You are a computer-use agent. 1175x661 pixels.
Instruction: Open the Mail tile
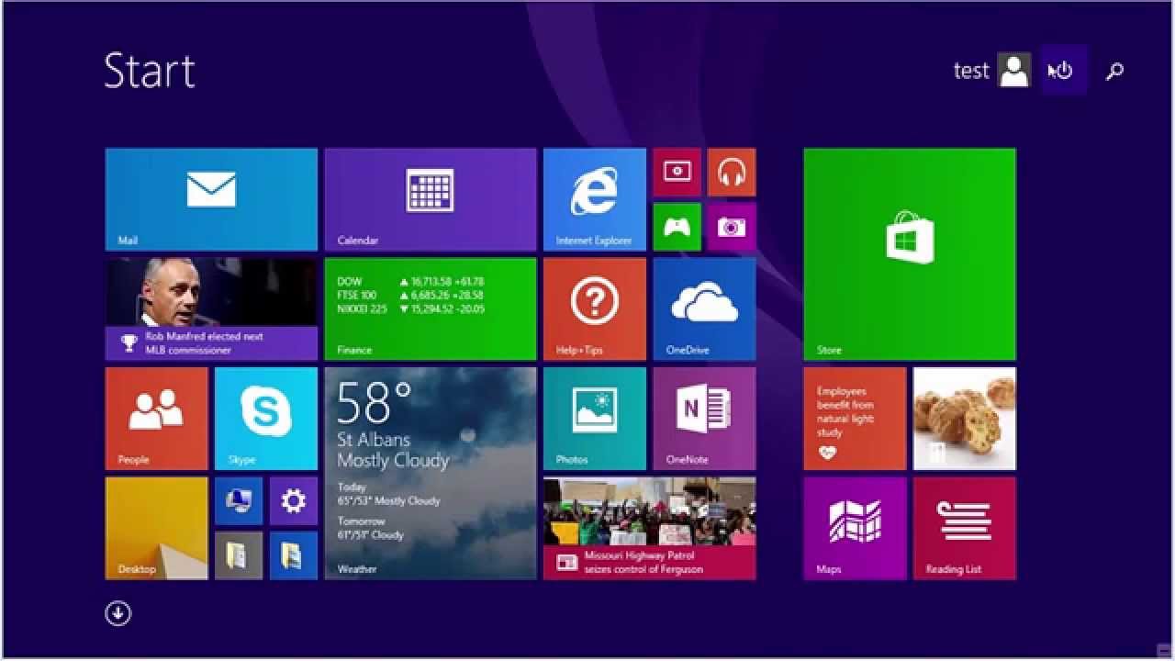click(211, 199)
